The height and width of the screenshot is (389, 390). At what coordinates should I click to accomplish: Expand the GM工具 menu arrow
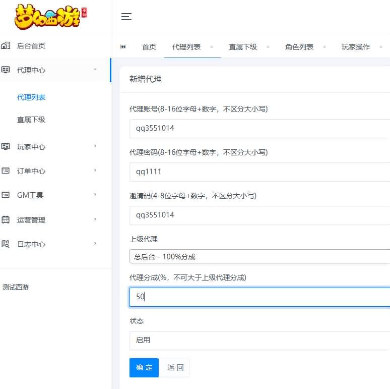click(95, 195)
